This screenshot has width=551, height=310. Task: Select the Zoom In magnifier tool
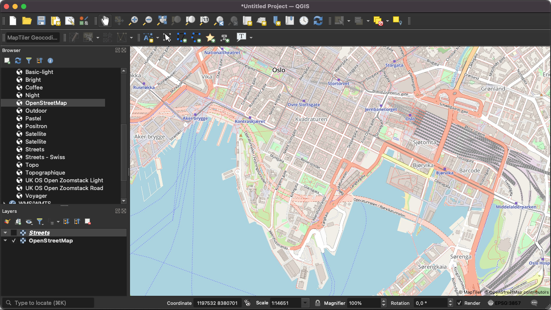point(133,21)
